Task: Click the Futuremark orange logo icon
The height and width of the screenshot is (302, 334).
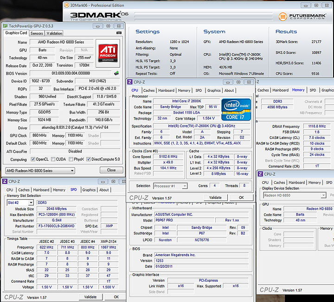Action: 283,16
